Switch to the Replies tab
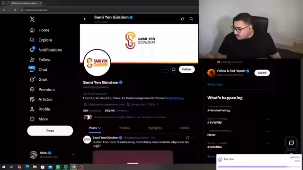Viewport: 303px width, 170px height. [x=125, y=128]
